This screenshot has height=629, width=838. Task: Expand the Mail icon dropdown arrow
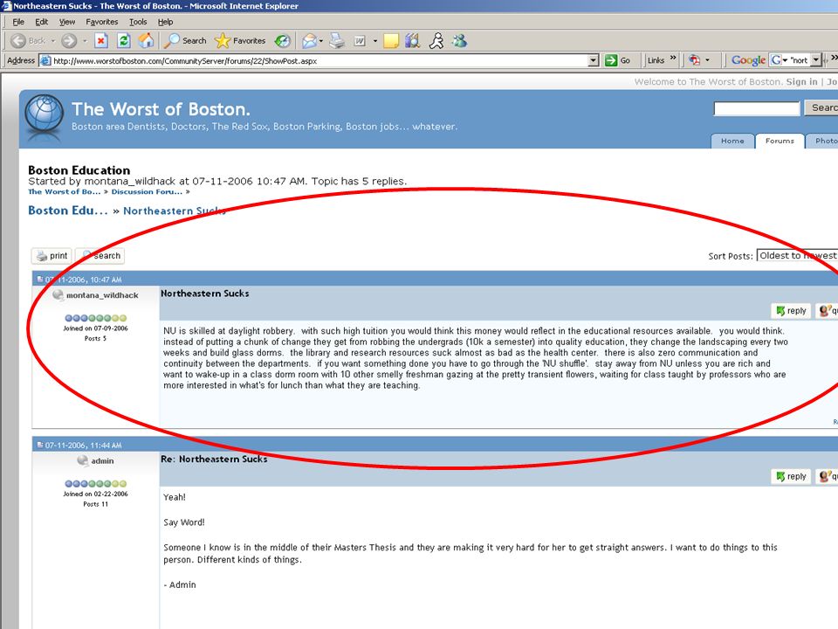[320, 41]
